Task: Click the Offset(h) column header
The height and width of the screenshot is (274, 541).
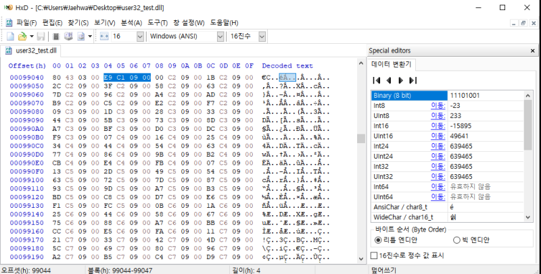Action: coord(27,65)
